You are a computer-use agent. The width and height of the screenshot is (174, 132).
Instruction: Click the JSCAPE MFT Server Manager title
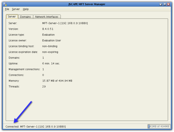87,4
